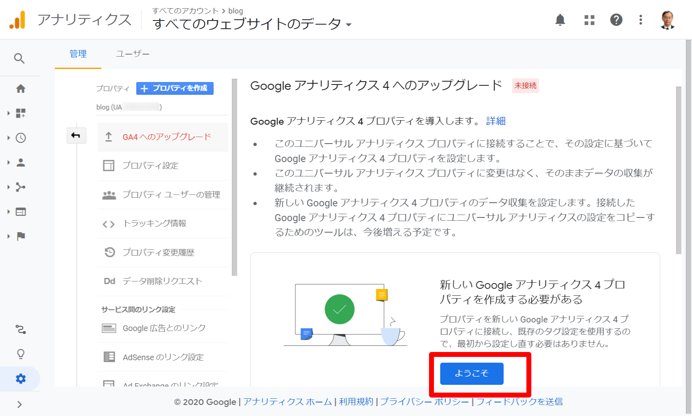This screenshot has height=416, width=692.
Task: Expand the left sidebar with chevron
Action: click(x=19, y=405)
